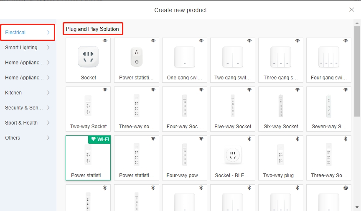Click the Wi-Fi symbol on Six-way Socket card
This screenshot has height=211, width=361.
point(297,90)
